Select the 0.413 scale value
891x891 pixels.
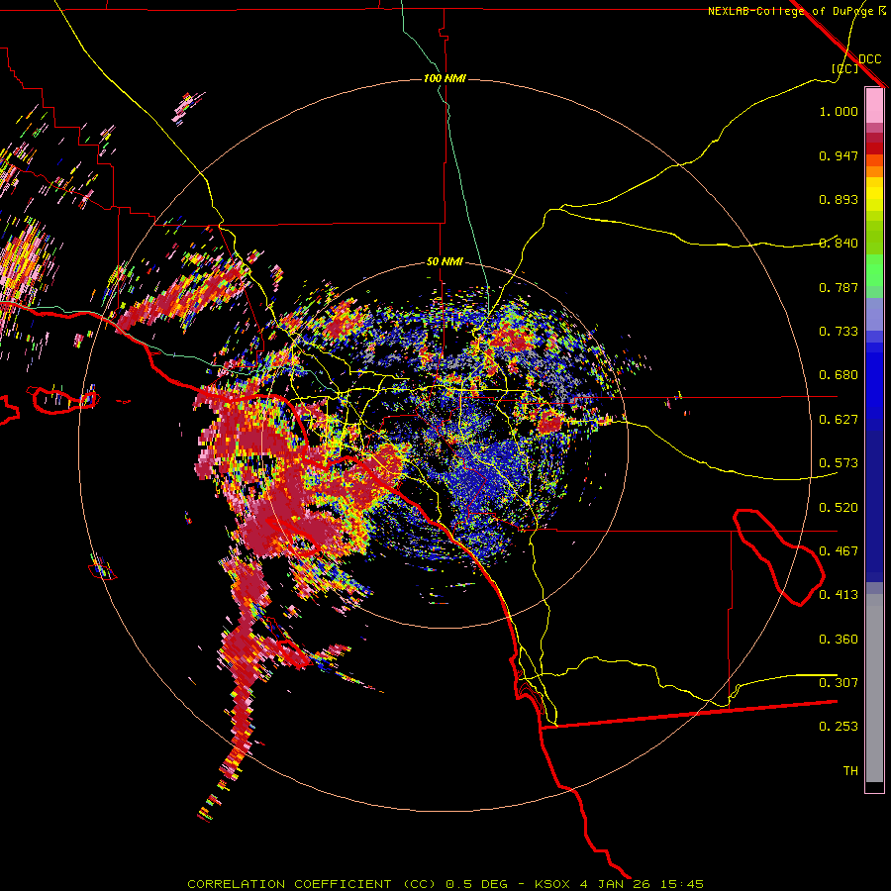[x=839, y=595]
